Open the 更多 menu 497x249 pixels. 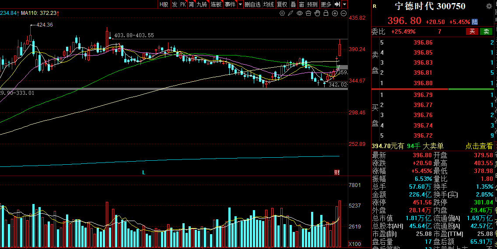(326, 4)
